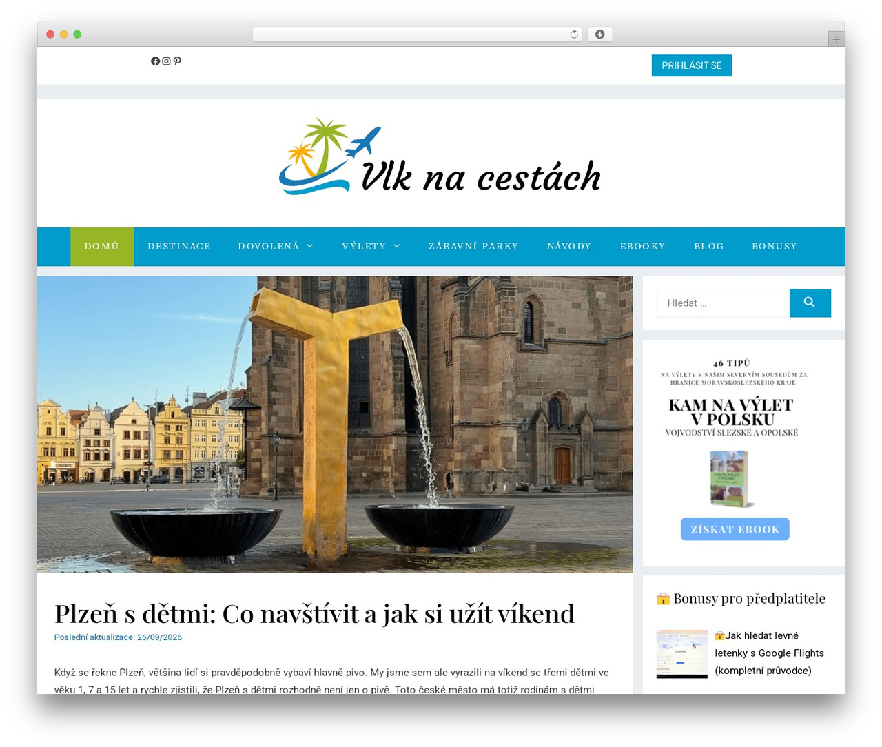Open the Destinace menu item
This screenshot has width=882, height=747.
click(x=179, y=246)
